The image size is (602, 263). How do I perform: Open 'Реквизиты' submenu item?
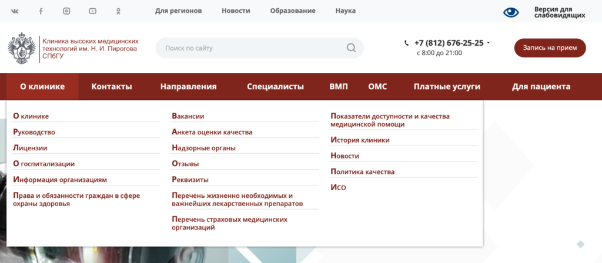190,180
